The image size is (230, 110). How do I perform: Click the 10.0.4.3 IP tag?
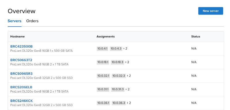(x=116, y=49)
